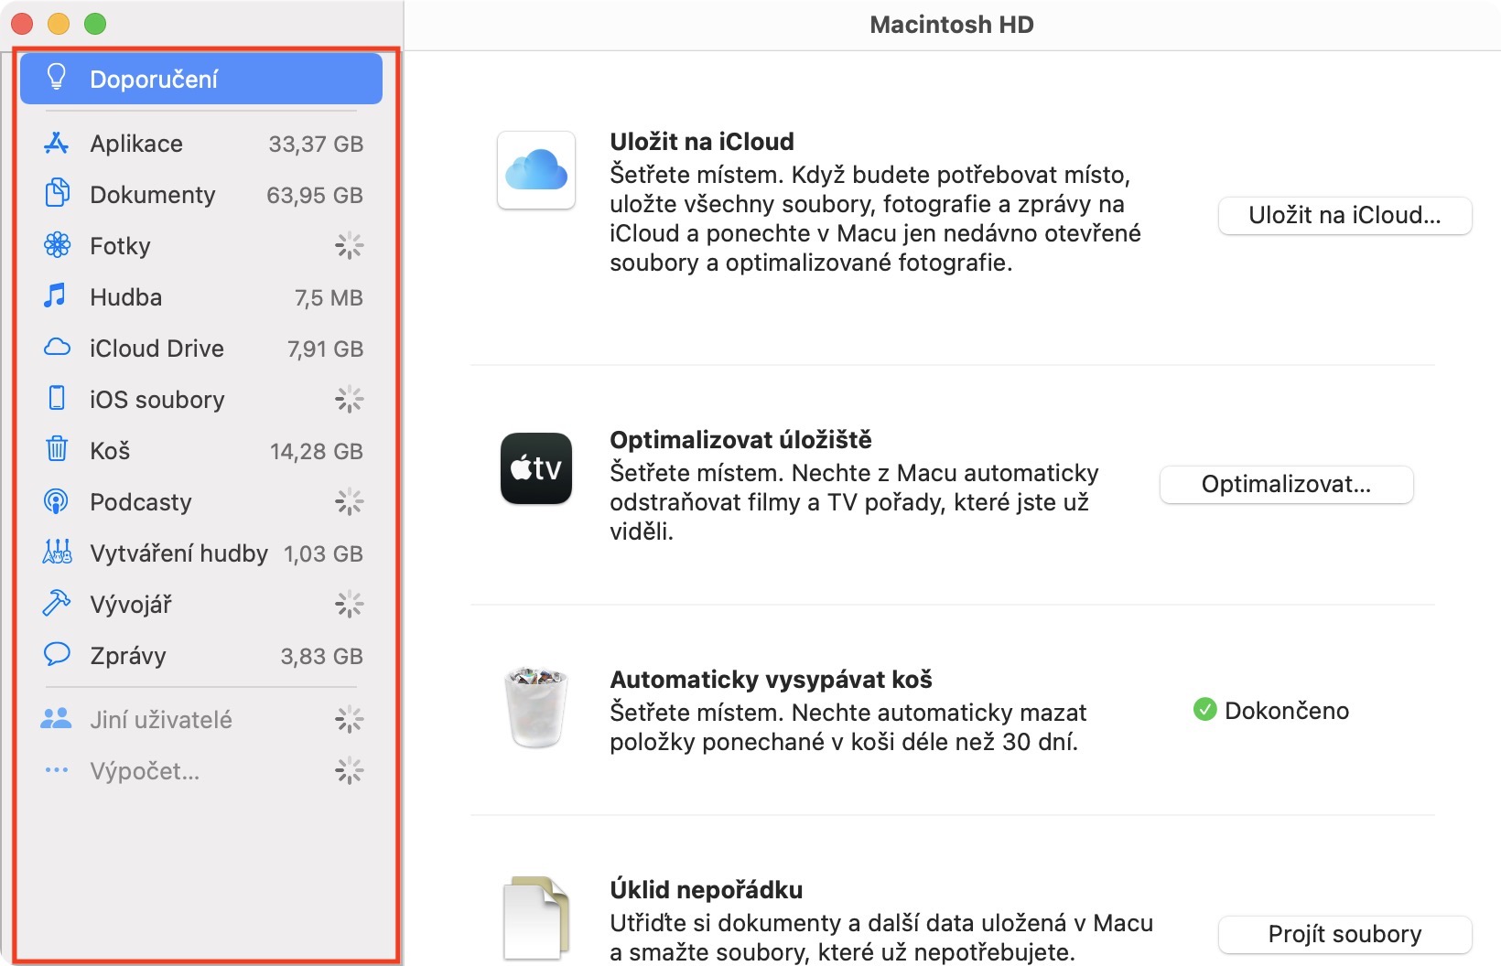The width and height of the screenshot is (1501, 966).
Task: Select Doporučení in the sidebar
Action: 201,79
